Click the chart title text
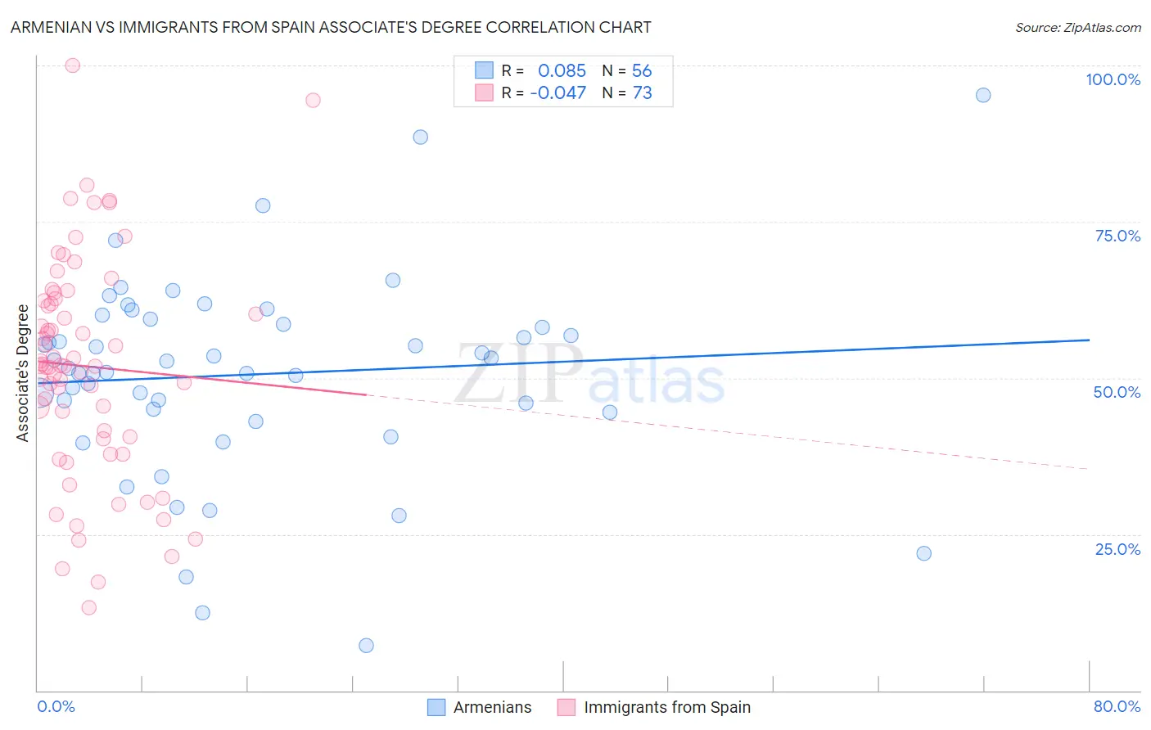This screenshot has height=730, width=1151. click(331, 27)
